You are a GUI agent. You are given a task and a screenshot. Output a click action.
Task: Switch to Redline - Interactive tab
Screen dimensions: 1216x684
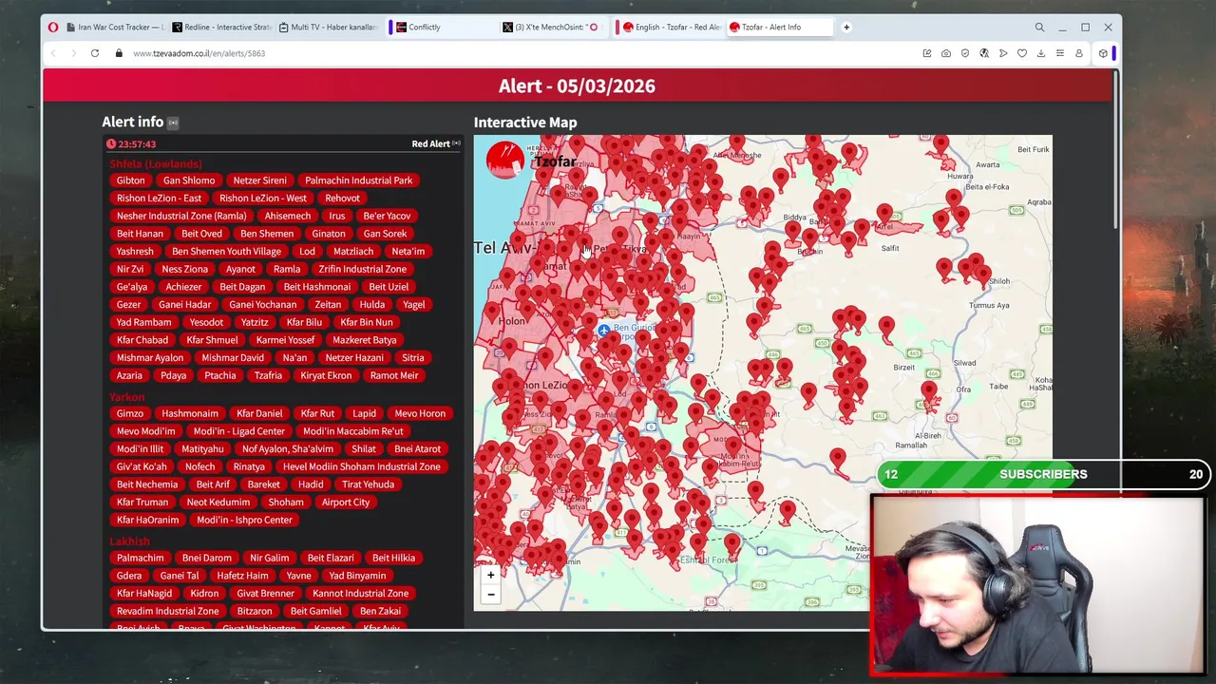(x=222, y=28)
